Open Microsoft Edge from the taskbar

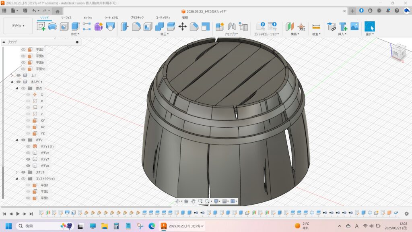pos(152,226)
